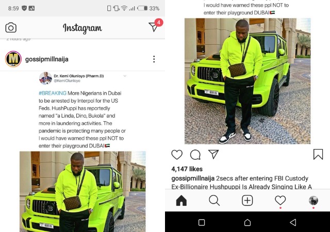Open the Instagram camera icon
The width and height of the screenshot is (330, 232).
[11, 27]
